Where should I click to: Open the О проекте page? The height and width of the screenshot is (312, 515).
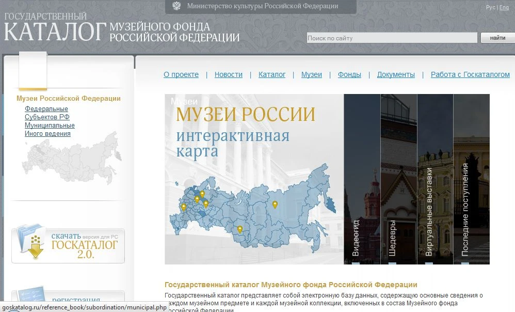[181, 74]
